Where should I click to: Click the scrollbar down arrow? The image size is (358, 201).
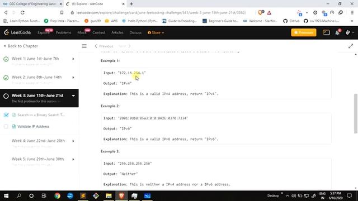pyautogui.click(x=356, y=188)
